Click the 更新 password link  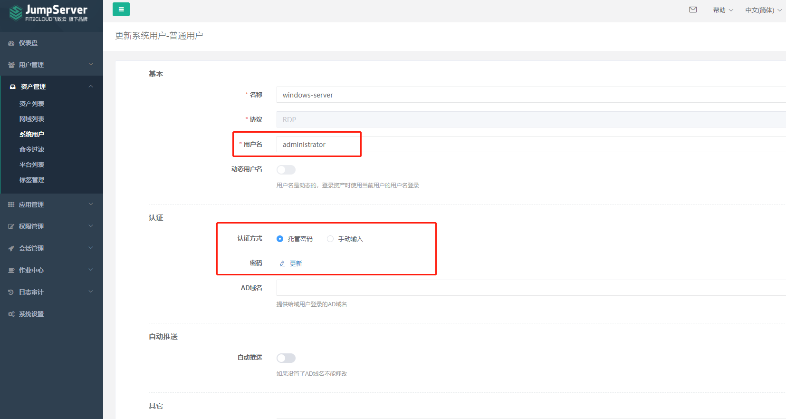(x=296, y=263)
